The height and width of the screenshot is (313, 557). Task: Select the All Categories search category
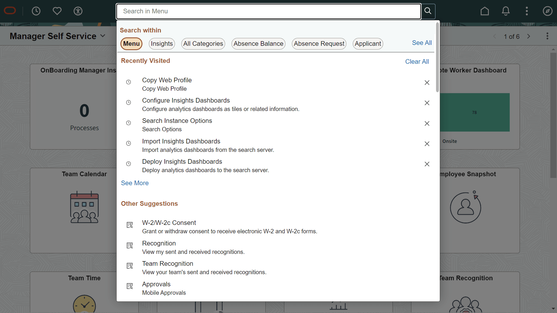(203, 43)
